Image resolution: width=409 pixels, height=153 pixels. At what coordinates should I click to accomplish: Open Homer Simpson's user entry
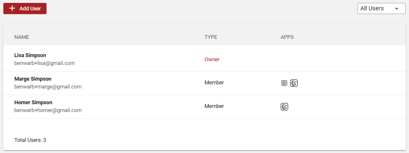point(204,107)
